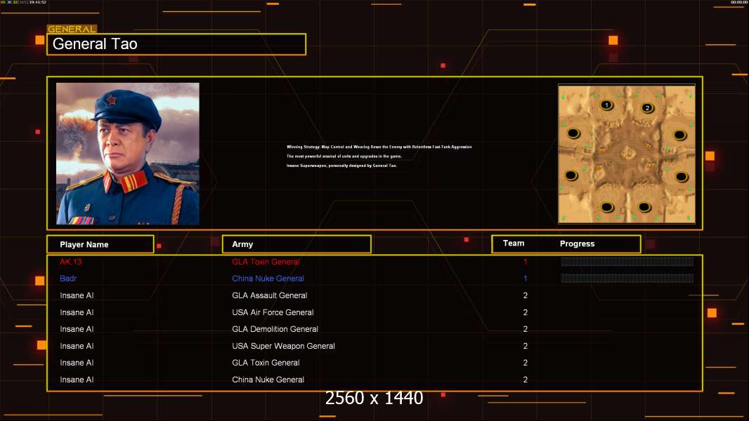Click the Progress column header

pos(577,243)
